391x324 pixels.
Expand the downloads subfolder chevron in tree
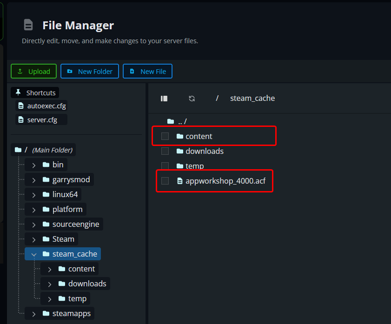click(50, 284)
